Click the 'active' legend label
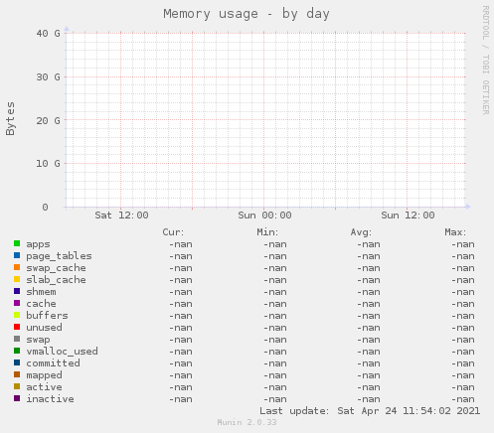Image resolution: width=494 pixels, height=433 pixels. (44, 387)
